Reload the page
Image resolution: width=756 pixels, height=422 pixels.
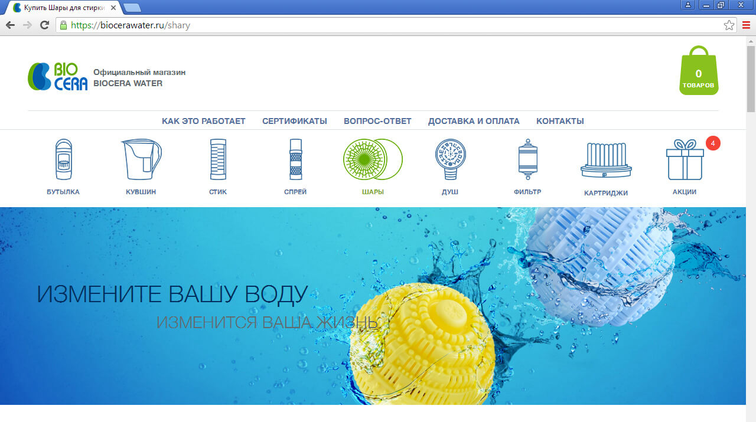click(x=44, y=25)
